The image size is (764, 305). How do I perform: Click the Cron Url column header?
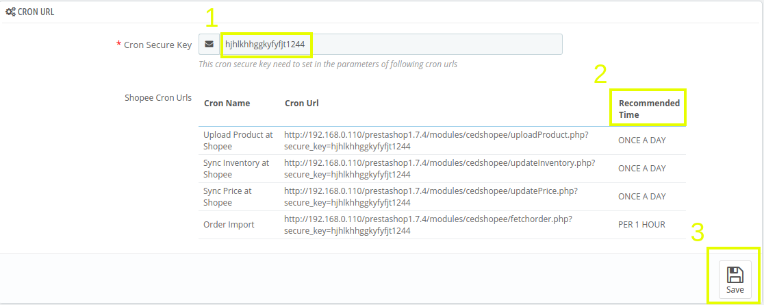(x=302, y=103)
